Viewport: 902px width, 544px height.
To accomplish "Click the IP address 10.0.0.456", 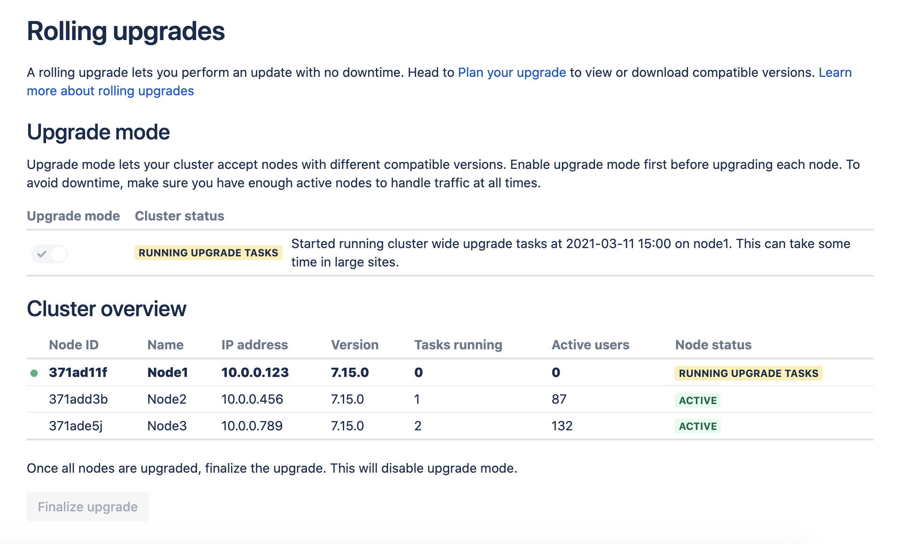I will click(252, 399).
